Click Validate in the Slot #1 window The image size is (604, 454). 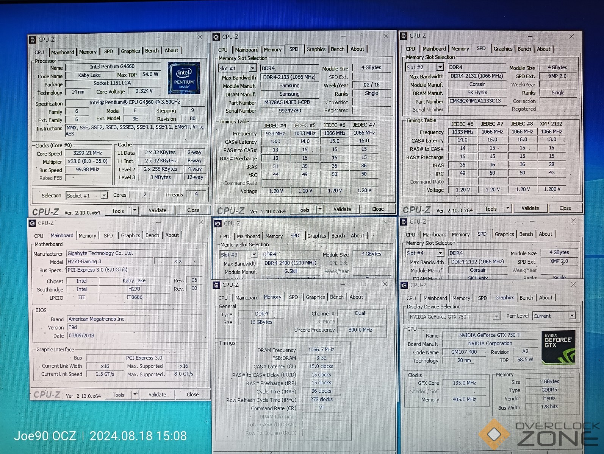pos(342,209)
